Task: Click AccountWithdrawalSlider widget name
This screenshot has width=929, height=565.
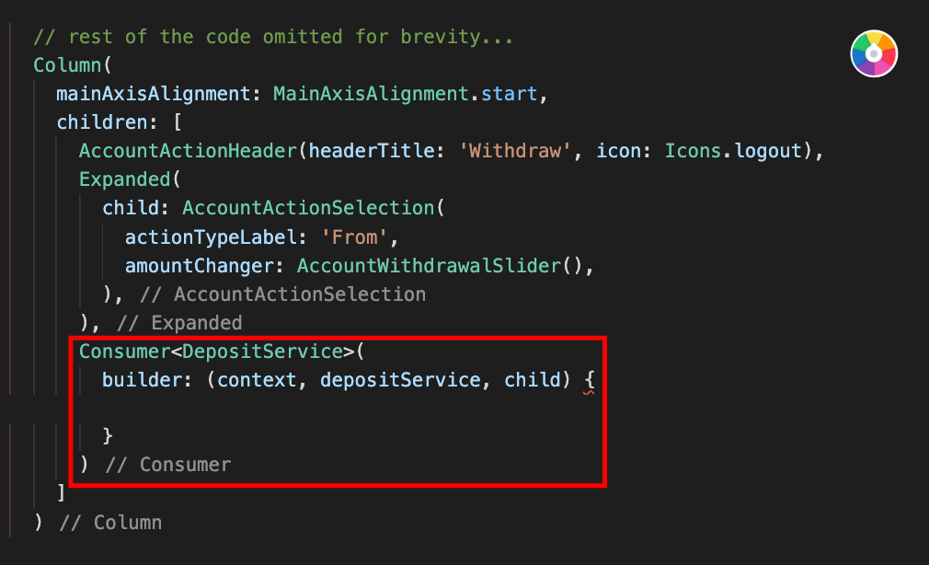Action: point(429,266)
